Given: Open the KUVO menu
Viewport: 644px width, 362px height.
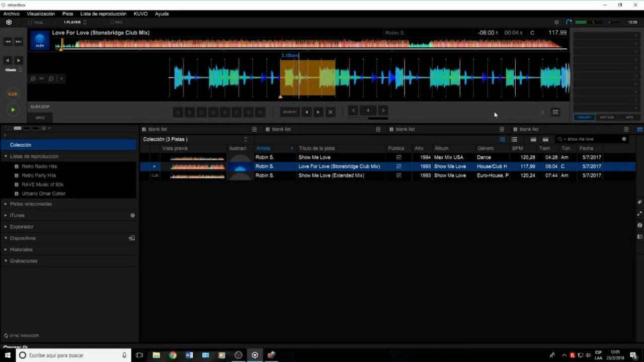Looking at the screenshot, I should click(x=140, y=14).
